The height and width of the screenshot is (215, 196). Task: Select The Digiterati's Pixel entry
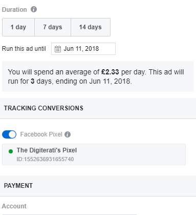(x=94, y=154)
